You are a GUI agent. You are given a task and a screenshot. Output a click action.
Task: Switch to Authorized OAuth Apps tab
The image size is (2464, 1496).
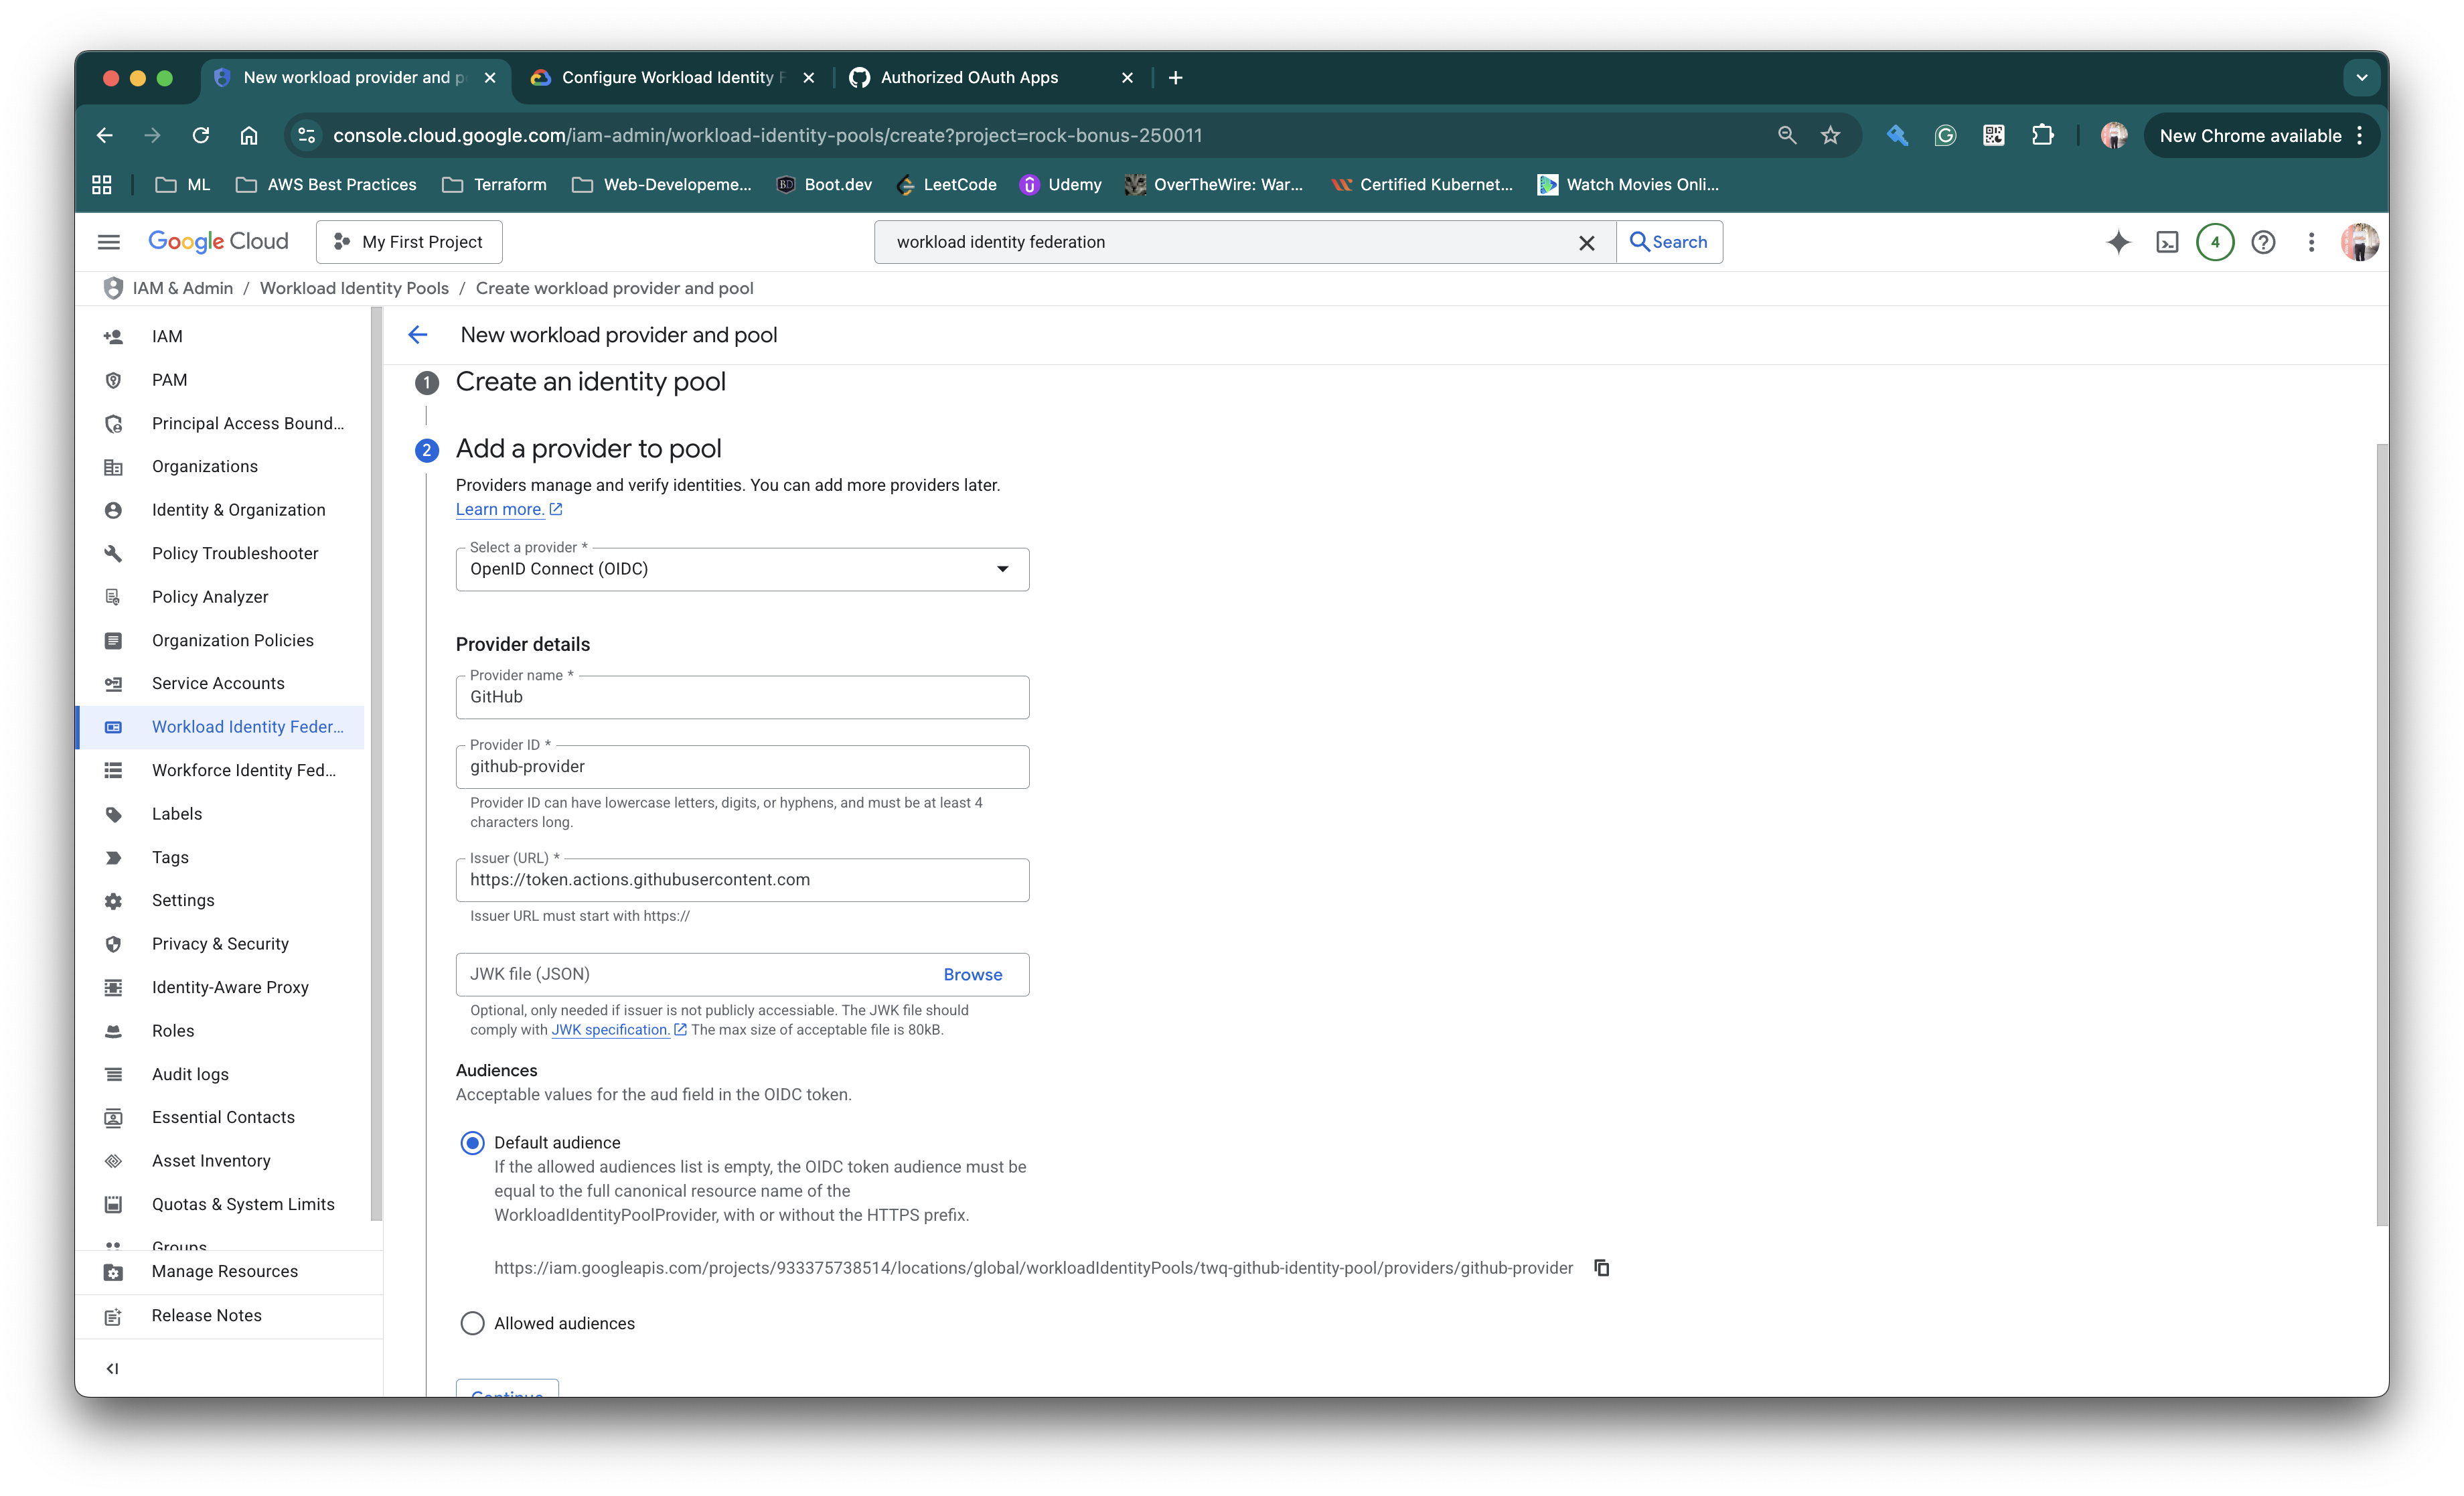click(x=991, y=77)
